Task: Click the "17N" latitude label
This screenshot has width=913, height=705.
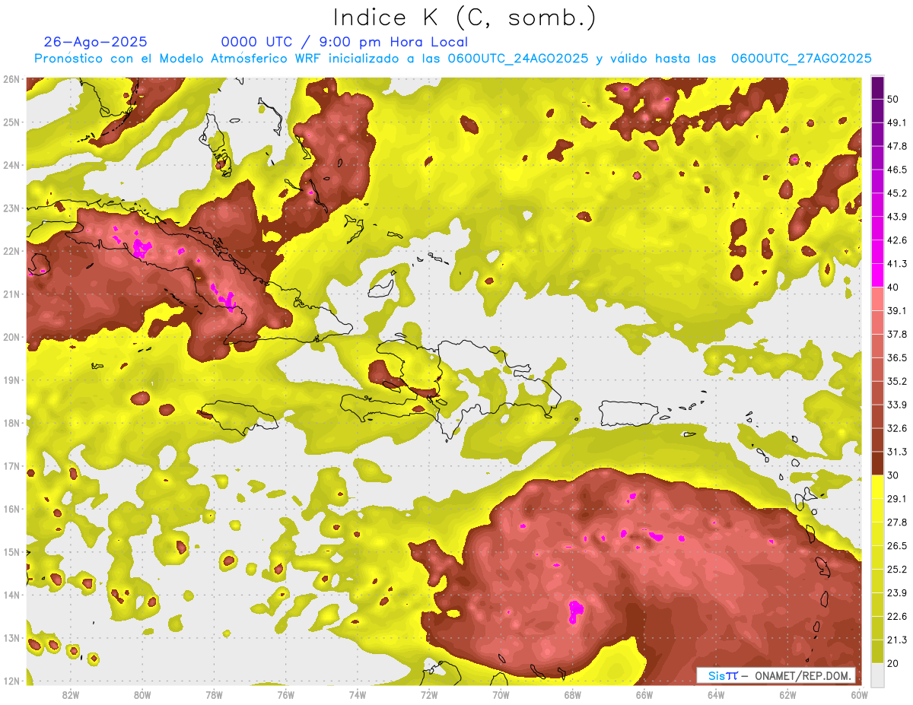Action: tap(11, 465)
